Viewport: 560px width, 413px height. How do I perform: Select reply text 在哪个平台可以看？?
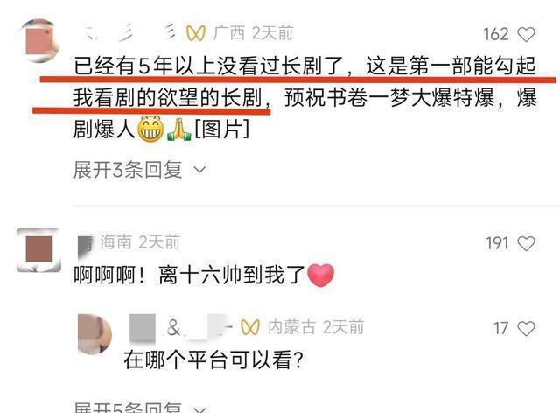click(x=213, y=360)
